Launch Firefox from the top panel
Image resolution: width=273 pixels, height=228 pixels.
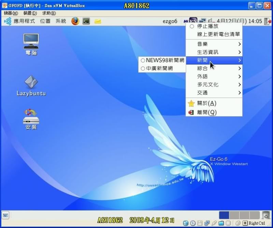tap(75, 21)
